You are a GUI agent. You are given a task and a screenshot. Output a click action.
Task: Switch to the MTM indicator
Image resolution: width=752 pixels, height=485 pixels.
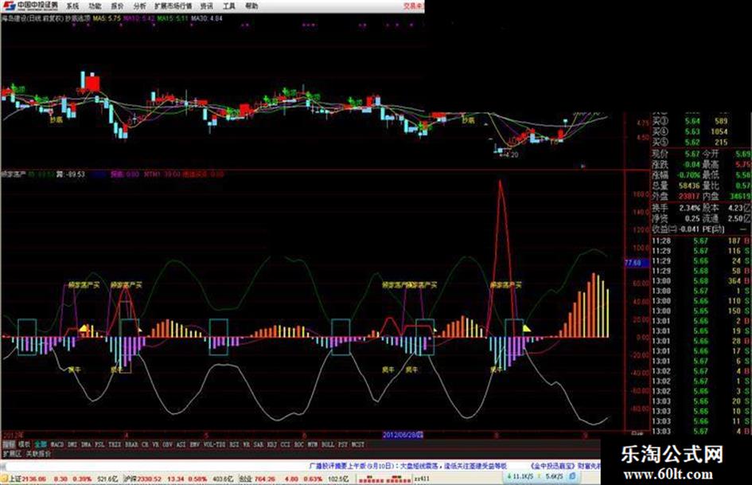[x=312, y=444]
